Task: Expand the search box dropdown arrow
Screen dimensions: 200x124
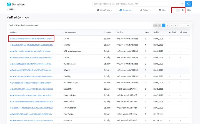Action: 182,4
